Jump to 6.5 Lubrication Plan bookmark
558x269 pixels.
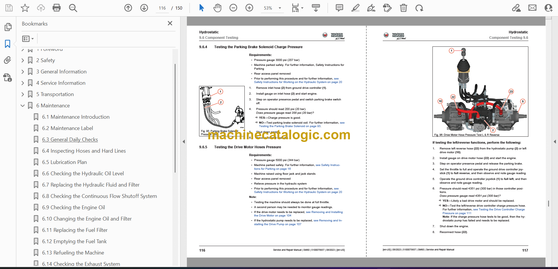[x=65, y=162]
